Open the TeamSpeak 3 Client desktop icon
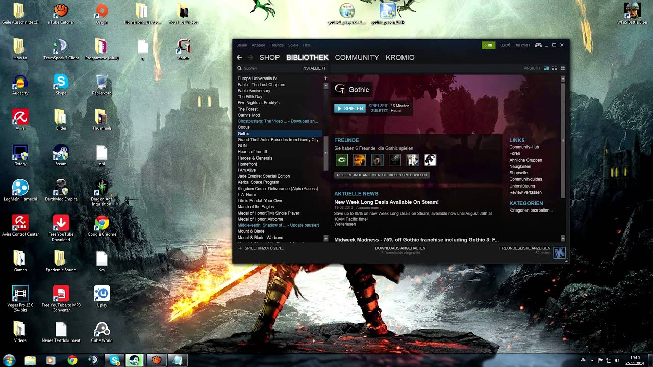The height and width of the screenshot is (367, 653). coord(61,46)
